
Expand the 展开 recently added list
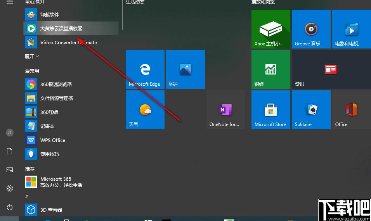(32, 56)
